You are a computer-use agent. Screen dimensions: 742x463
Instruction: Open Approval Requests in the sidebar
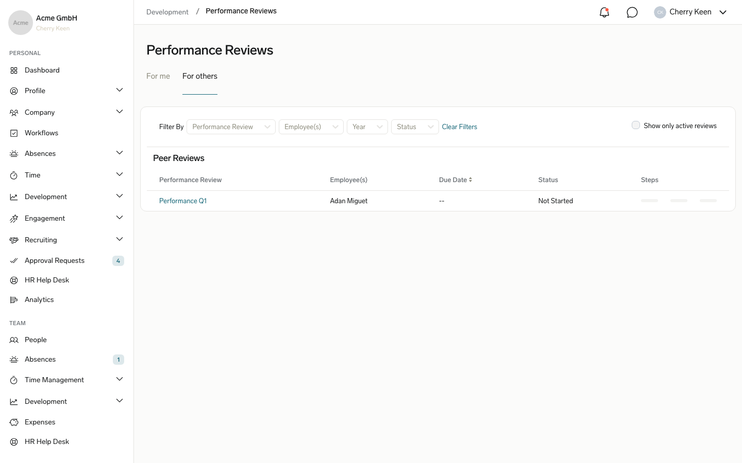[55, 261]
